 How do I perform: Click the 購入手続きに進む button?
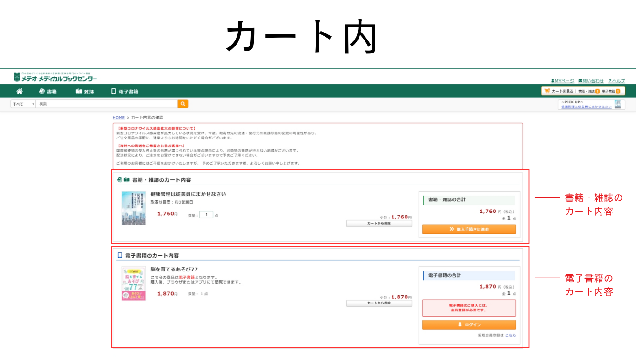(x=469, y=229)
